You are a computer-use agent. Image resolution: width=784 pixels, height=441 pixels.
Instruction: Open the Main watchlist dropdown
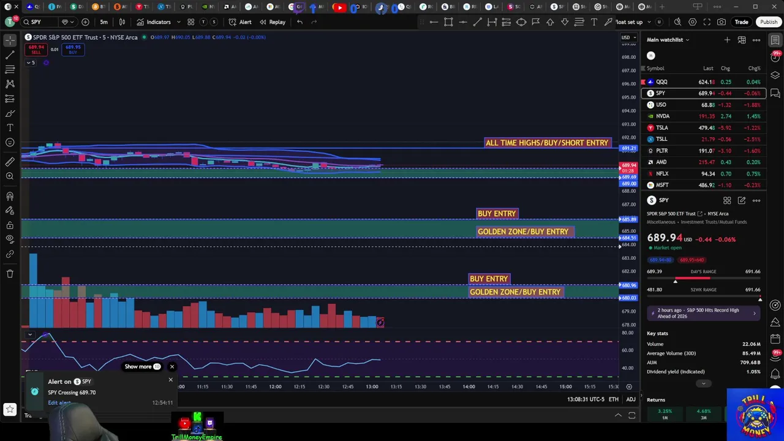pos(668,40)
